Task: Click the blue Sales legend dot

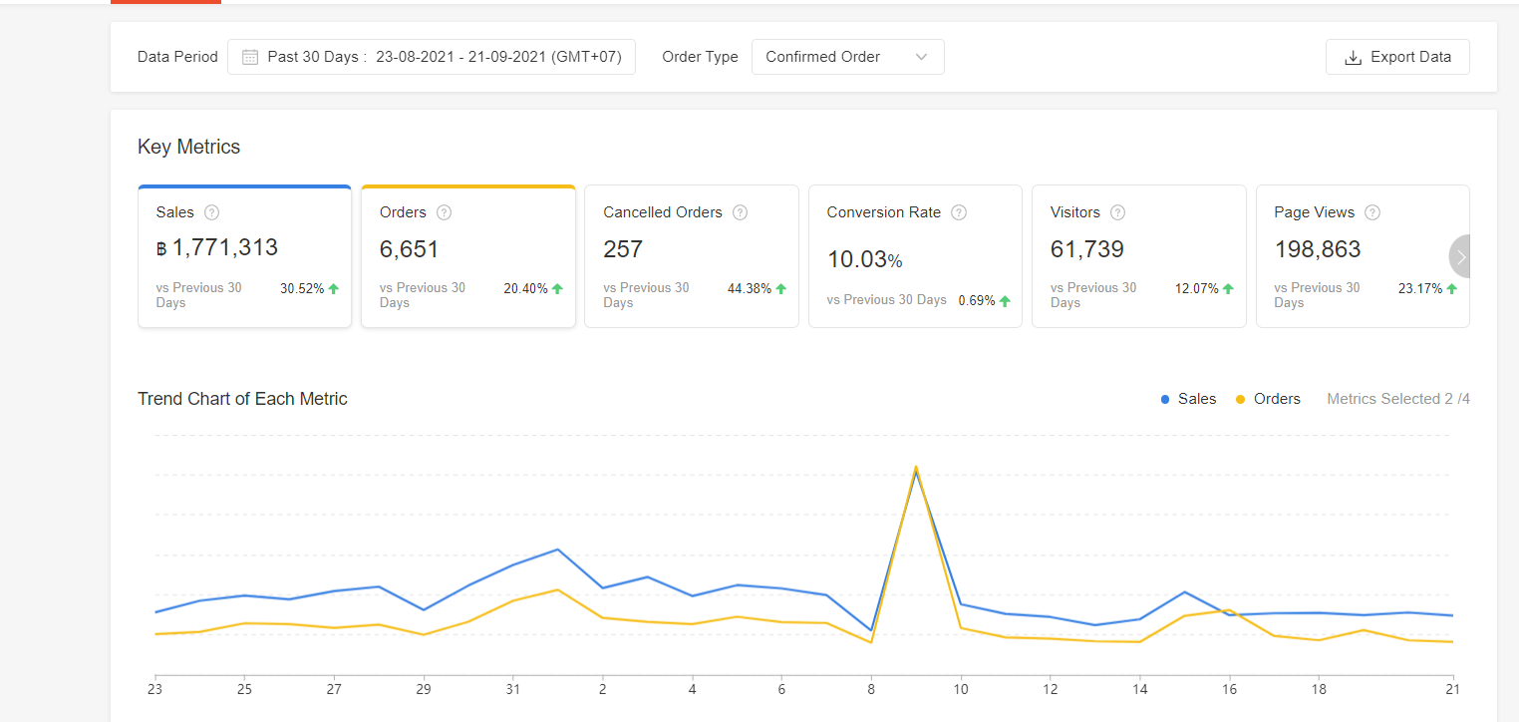Action: click(1165, 399)
